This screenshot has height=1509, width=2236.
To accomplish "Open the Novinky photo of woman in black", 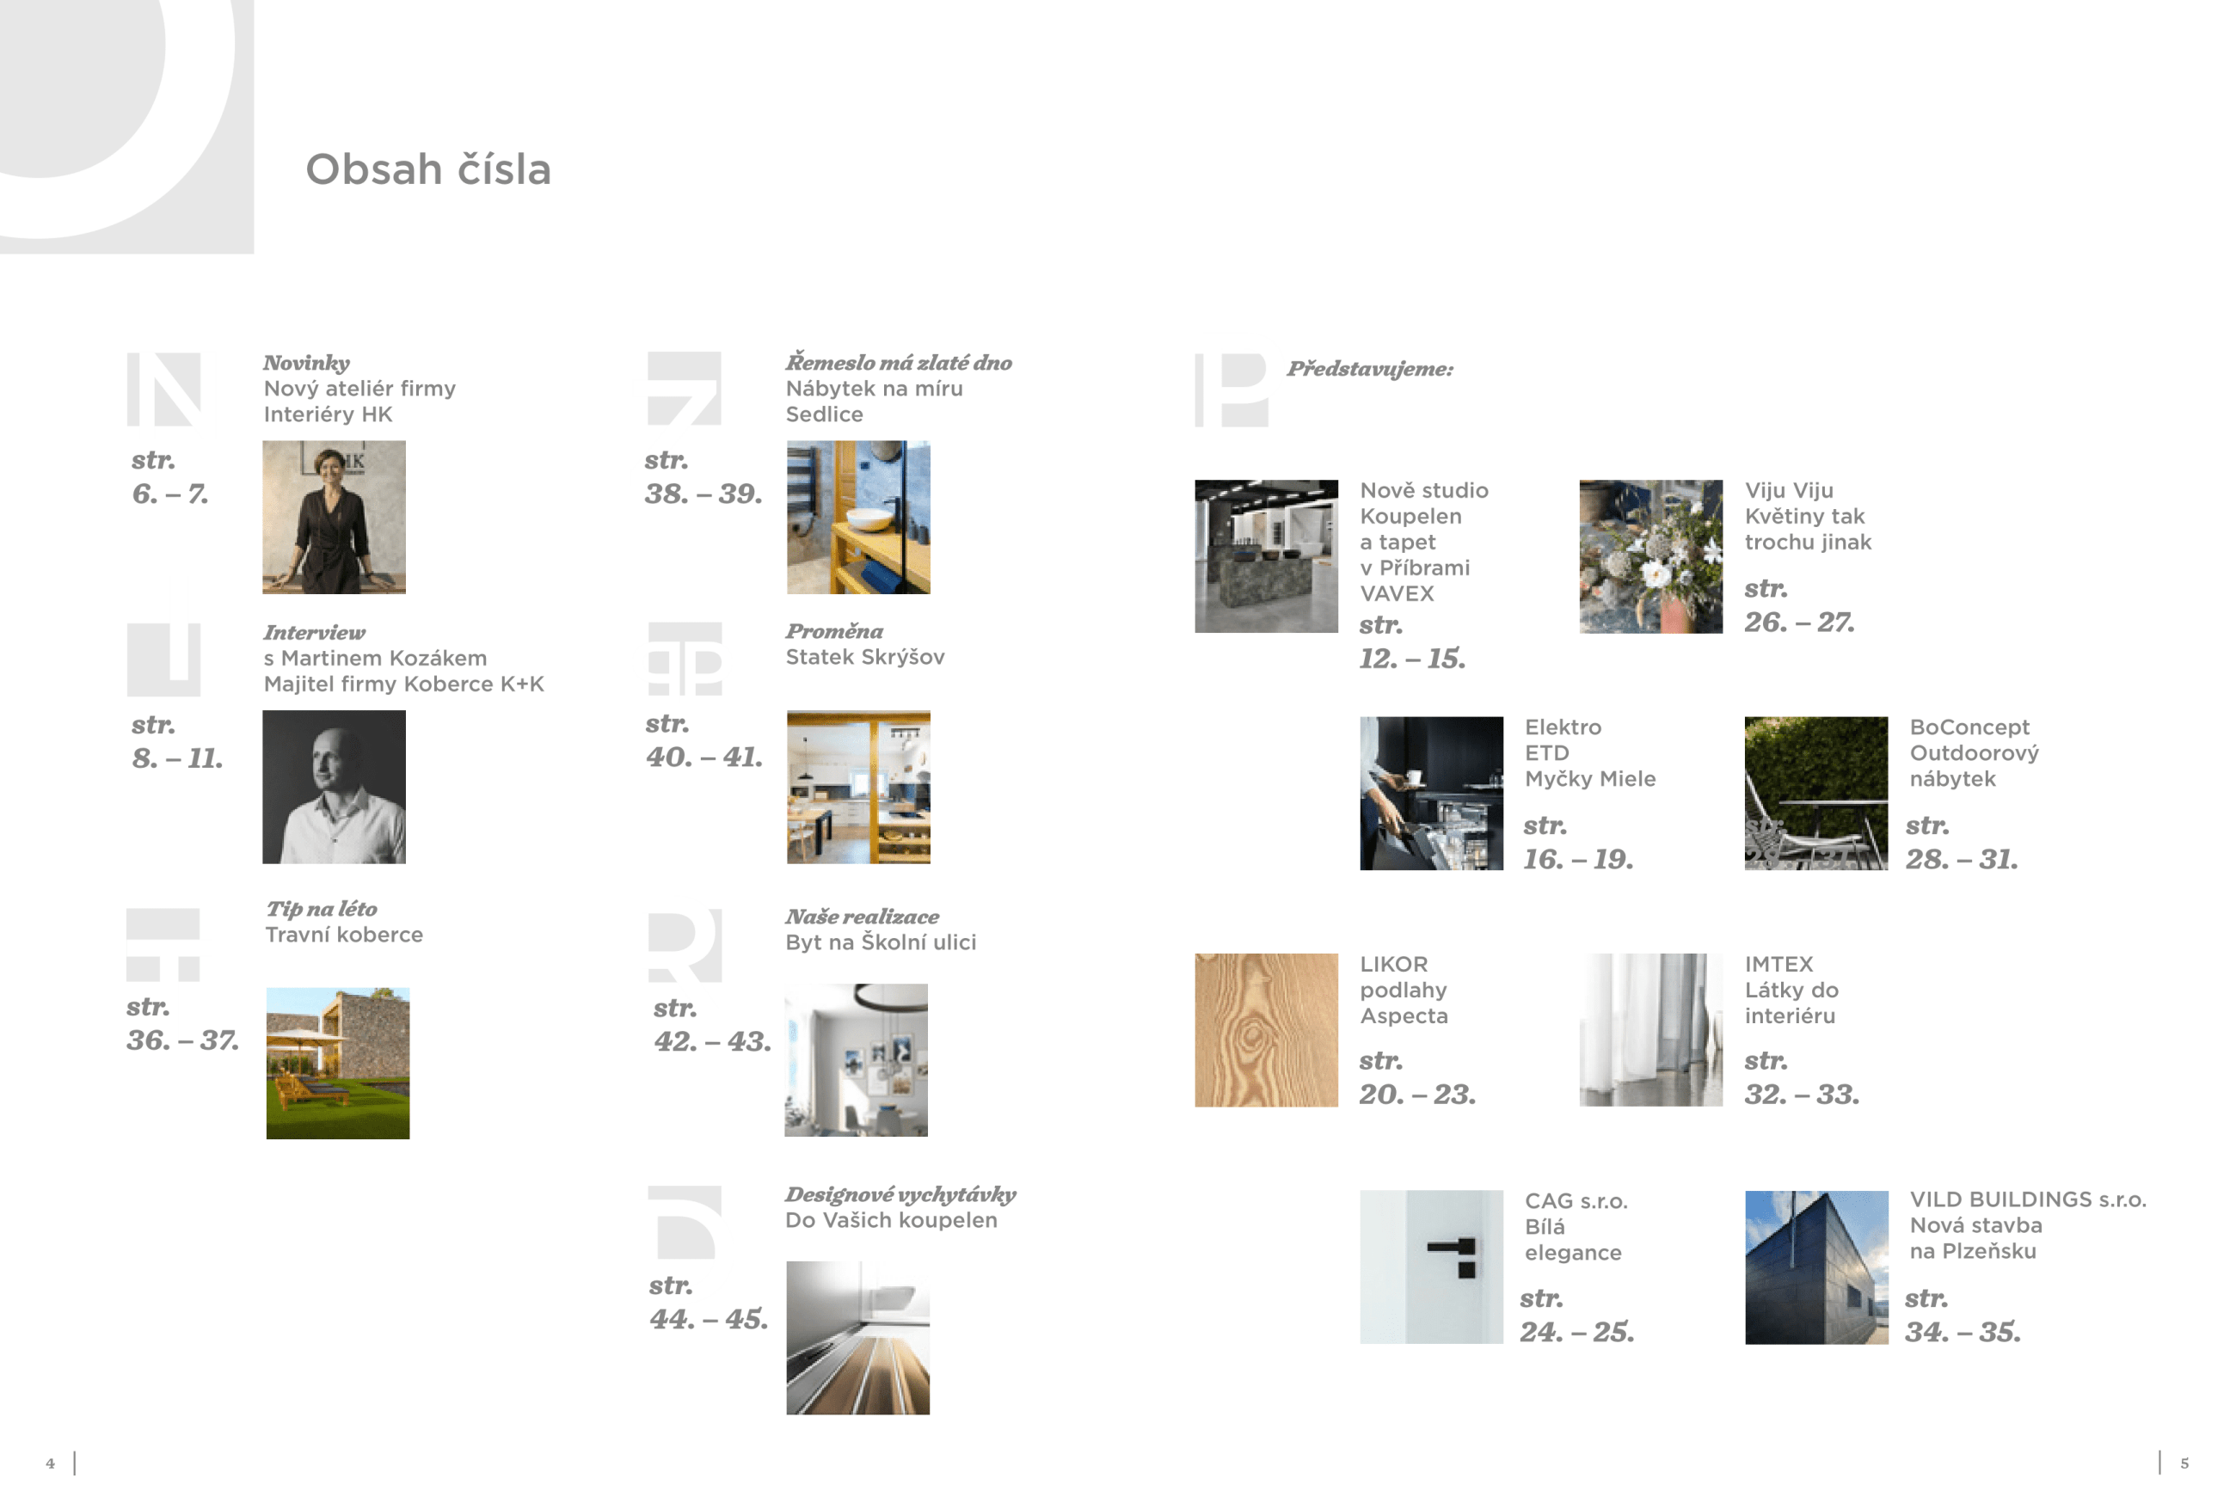I will point(334,518).
